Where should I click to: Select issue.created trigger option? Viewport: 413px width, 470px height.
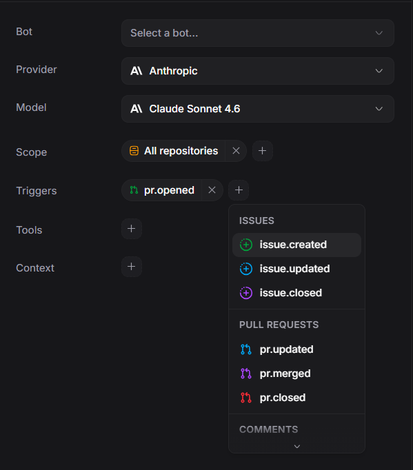[296, 245]
